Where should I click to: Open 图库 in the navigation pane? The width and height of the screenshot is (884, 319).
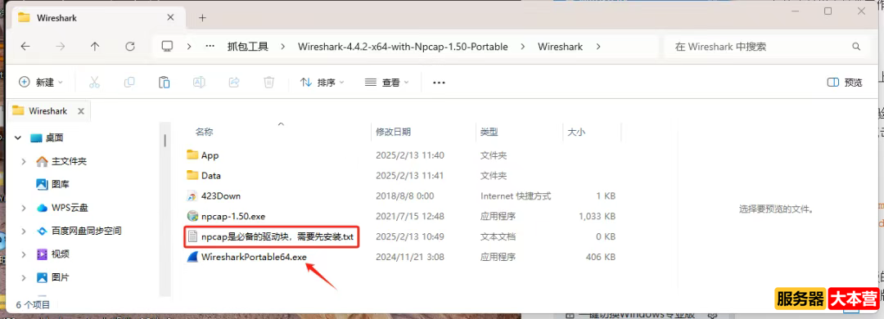point(61,184)
